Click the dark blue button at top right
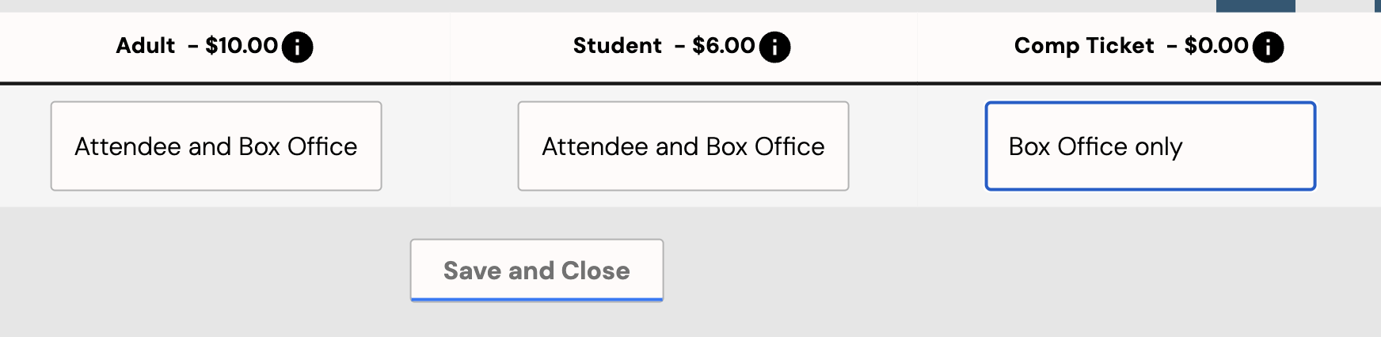This screenshot has width=1381, height=337. 1256,6
